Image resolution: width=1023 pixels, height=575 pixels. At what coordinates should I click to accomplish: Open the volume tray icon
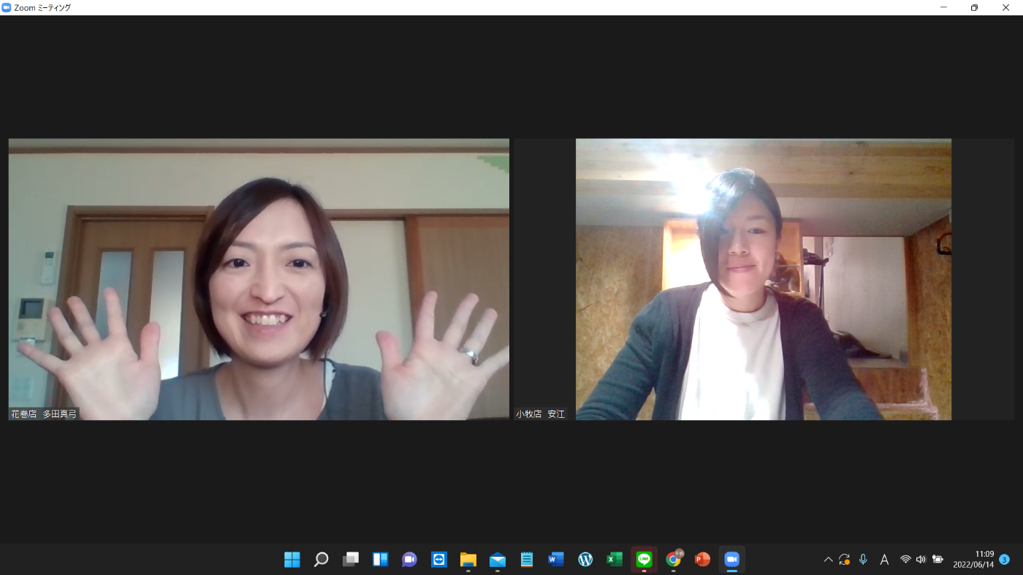click(x=921, y=560)
